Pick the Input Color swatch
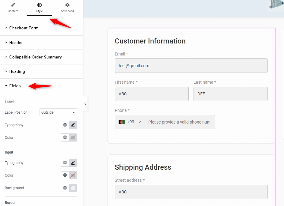 pos(73,175)
